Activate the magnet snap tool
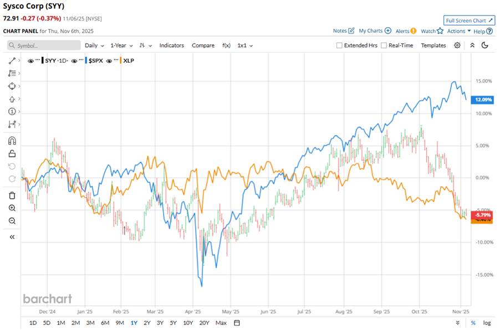 (x=12, y=141)
